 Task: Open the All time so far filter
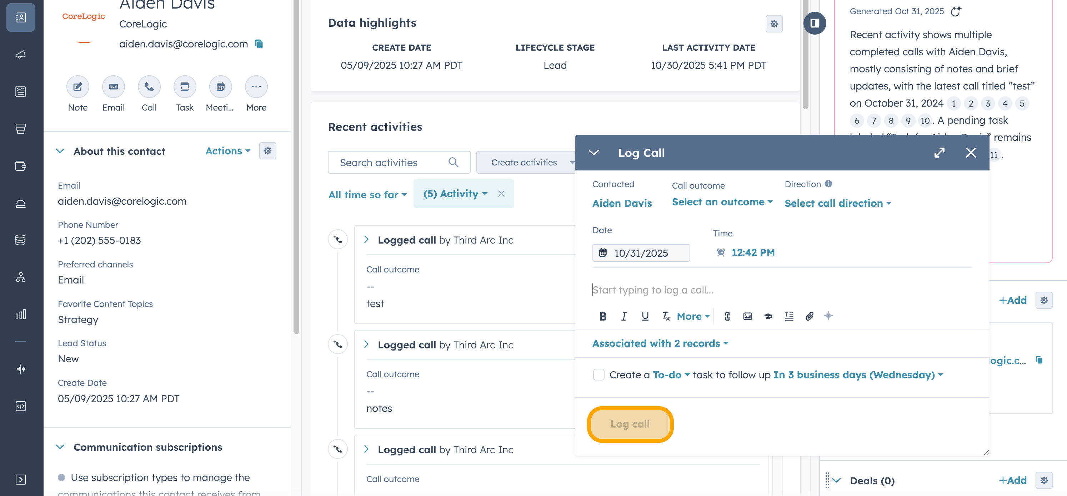pos(367,194)
